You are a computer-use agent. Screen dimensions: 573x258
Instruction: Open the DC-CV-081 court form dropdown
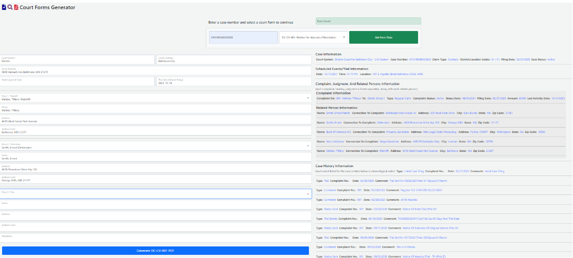coord(313,37)
